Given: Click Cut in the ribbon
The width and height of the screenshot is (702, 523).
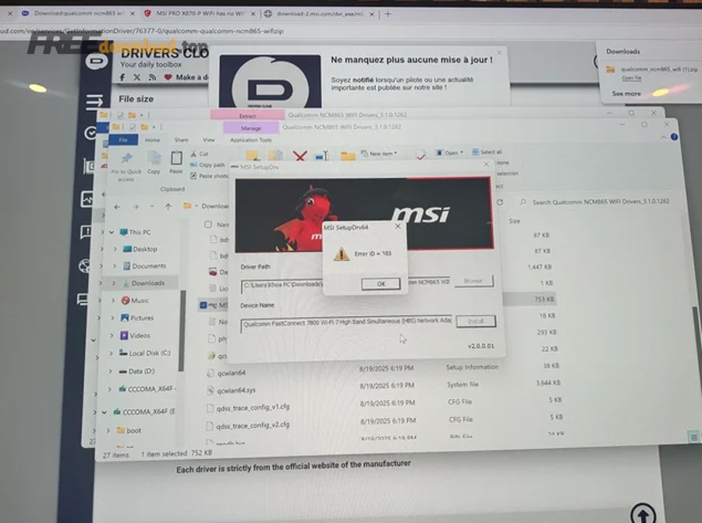Looking at the screenshot, I should coord(200,154).
